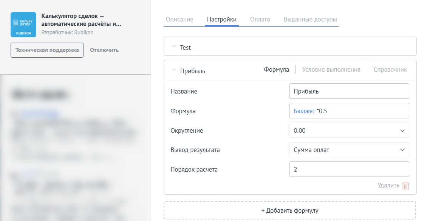Viewport: 427px width, 221px height.
Task: Open the Условие выполнения sub-tab
Action: [331, 70]
